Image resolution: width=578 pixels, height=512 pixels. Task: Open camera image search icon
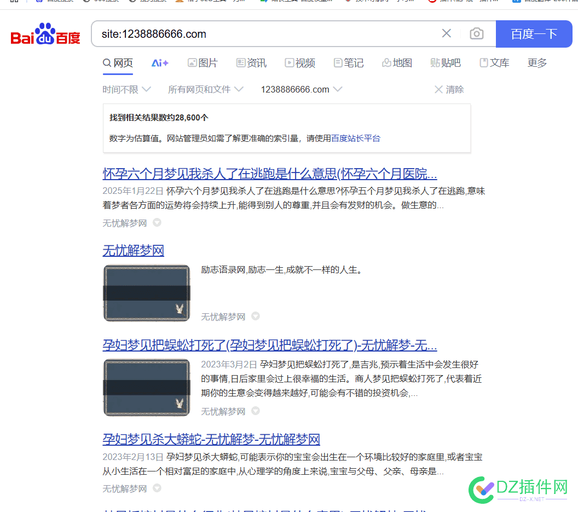(x=477, y=33)
